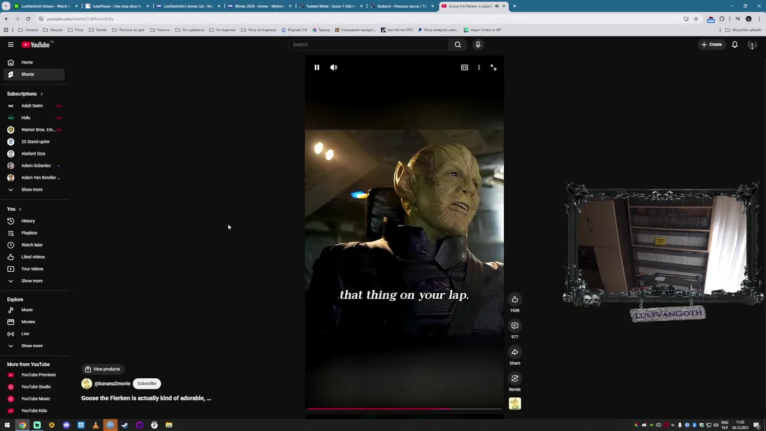Open the @banana2movie channel name
The image size is (766, 431).
112,384
